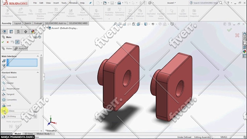The image size is (247, 139).
Task: Open the File menu
Action: [x=35, y=3]
